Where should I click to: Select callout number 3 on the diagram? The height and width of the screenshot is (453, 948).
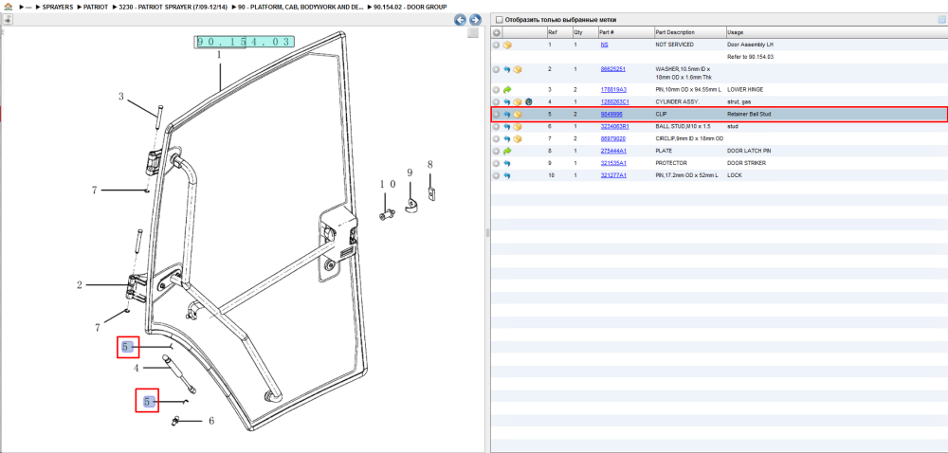pos(121,96)
